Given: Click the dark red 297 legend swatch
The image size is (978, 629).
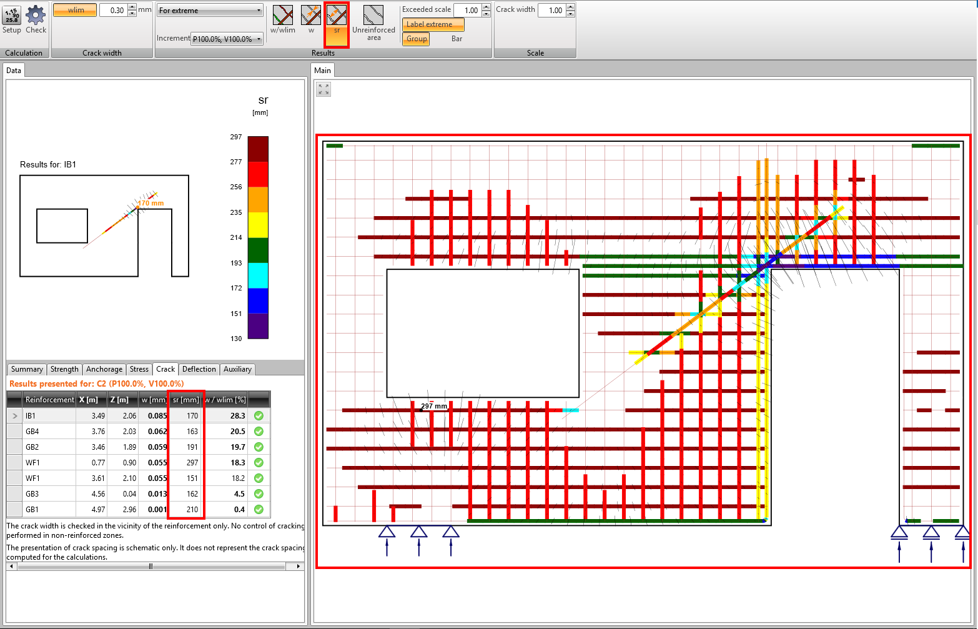Looking at the screenshot, I should 258,149.
